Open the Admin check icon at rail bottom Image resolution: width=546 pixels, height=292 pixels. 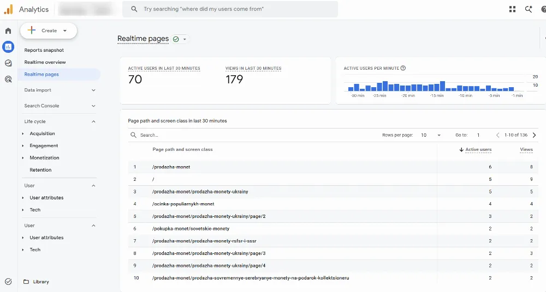8,281
